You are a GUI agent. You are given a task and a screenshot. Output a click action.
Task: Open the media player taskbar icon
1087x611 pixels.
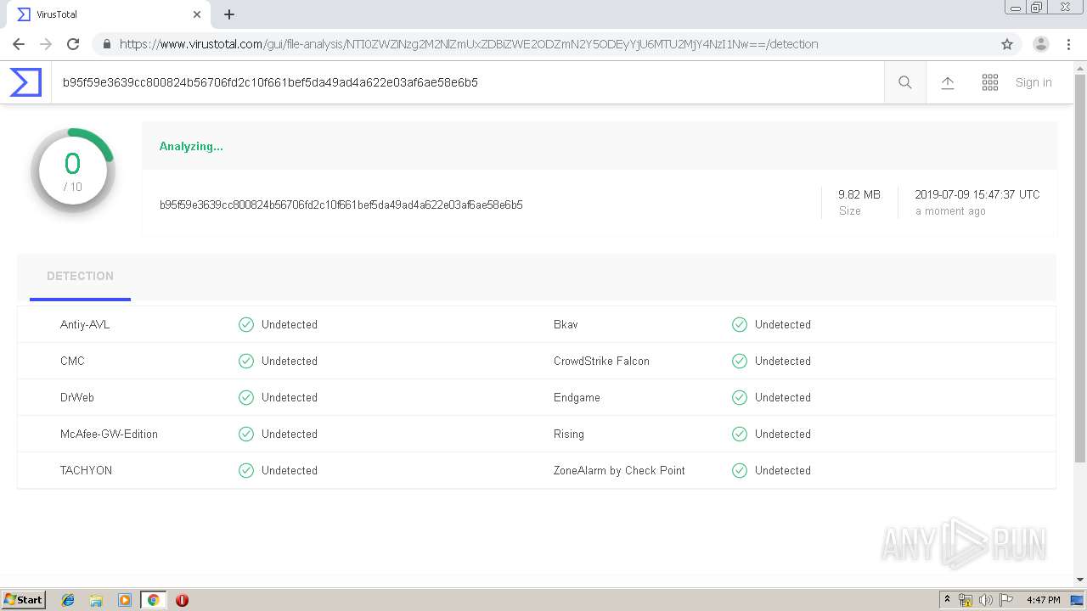[x=125, y=600]
